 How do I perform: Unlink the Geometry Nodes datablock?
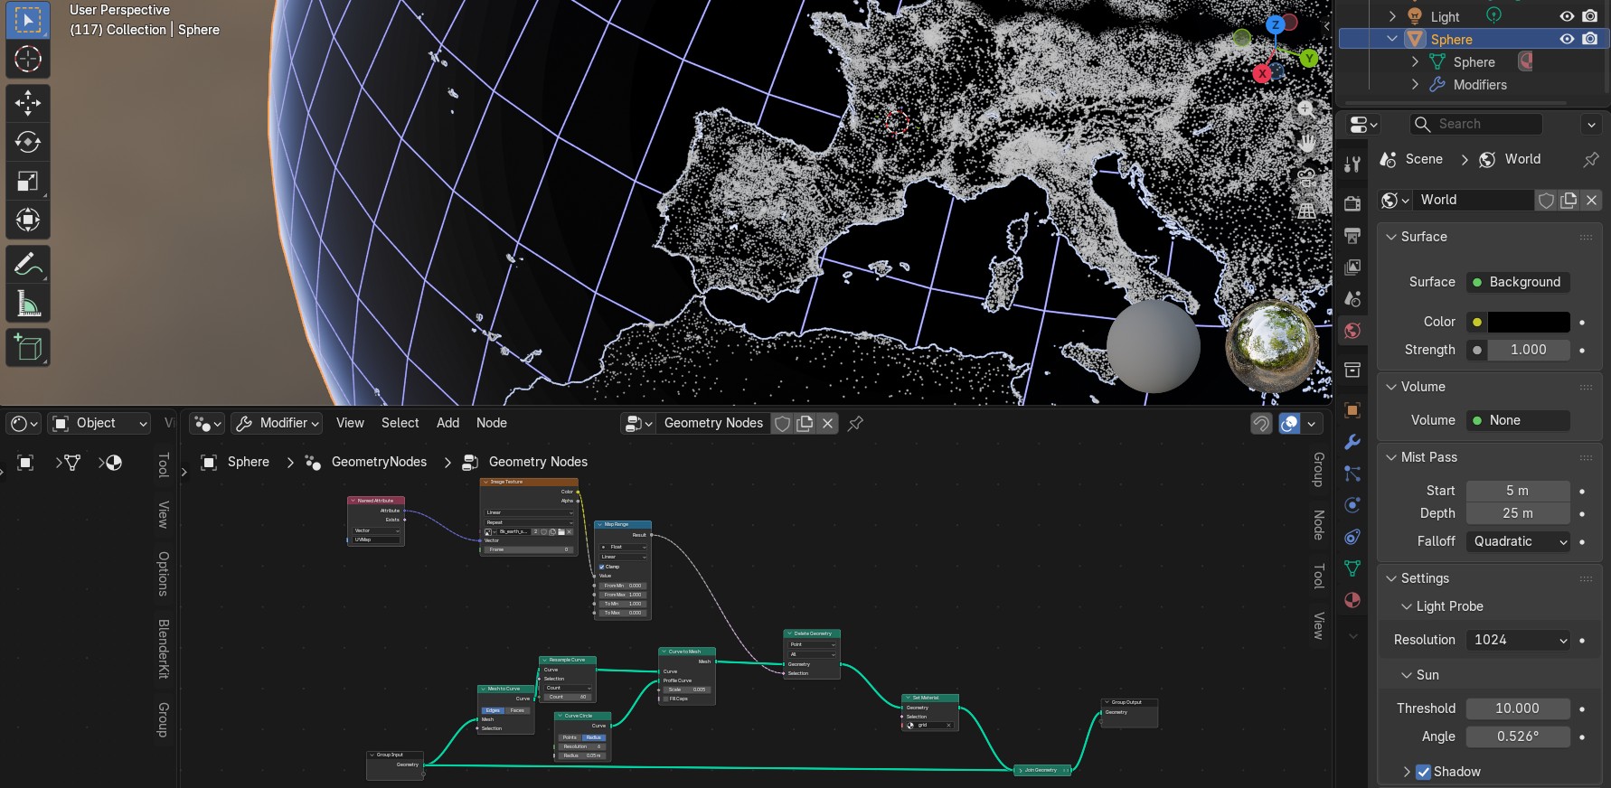click(827, 423)
